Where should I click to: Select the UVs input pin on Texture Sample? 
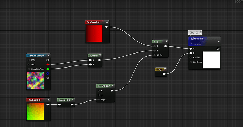(29, 60)
